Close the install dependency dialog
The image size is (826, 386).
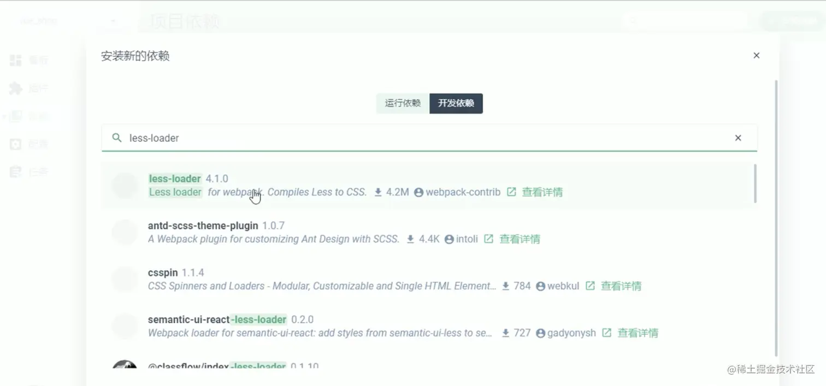tap(756, 56)
